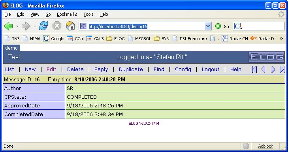Click the green Go button icon

point(218,26)
